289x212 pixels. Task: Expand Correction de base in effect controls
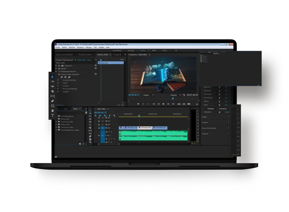pos(58,80)
